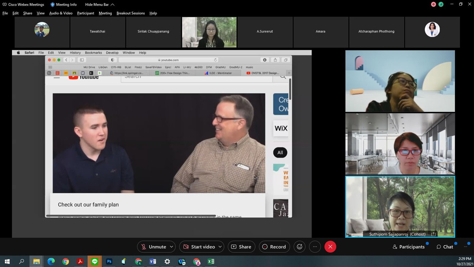This screenshot has width=474, height=267.
Task: Collapse menu with Hide Menu Bar chevron
Action: click(x=113, y=5)
